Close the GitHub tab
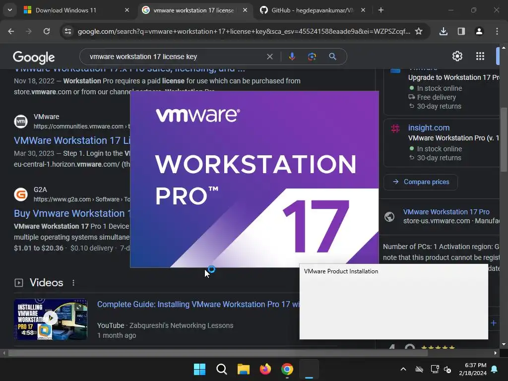508x381 pixels. 363,10
